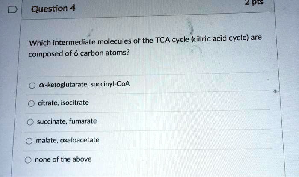Select the none of the above radio button
Screen dimensions: 299x177
click(28, 160)
